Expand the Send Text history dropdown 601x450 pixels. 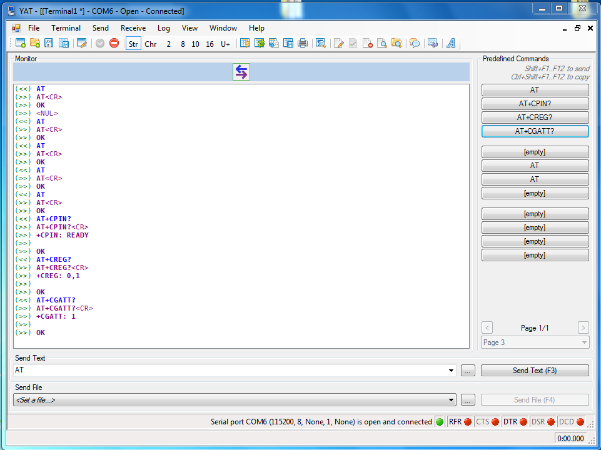[452, 371]
